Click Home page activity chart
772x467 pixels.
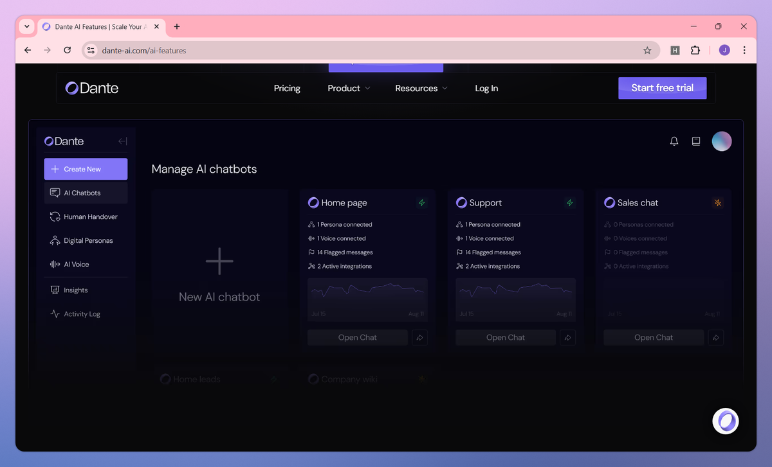point(367,299)
